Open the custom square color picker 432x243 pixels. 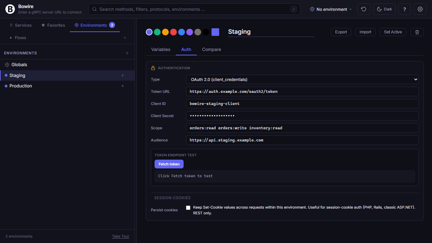pyautogui.click(x=215, y=32)
